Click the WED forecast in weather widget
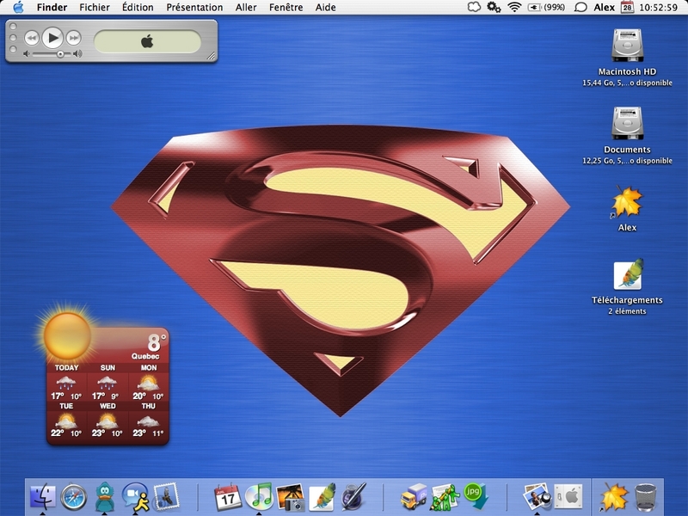The width and height of the screenshot is (688, 516). [107, 421]
